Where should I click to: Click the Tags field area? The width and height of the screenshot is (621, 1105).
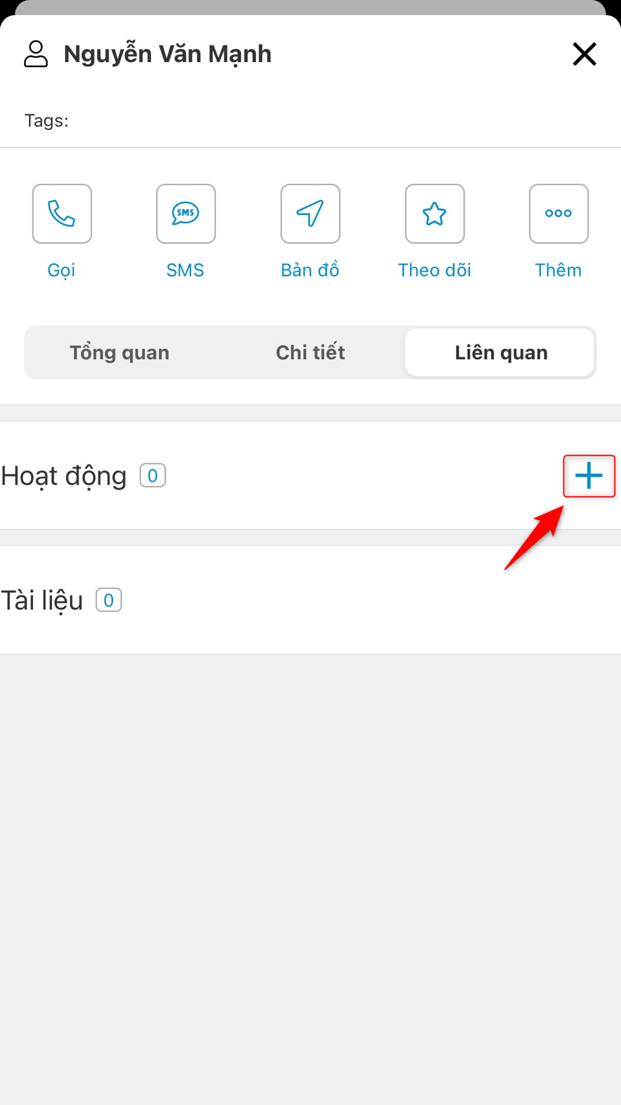pos(310,120)
